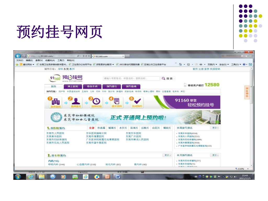This screenshot has width=268, height=201.
Task: Click the browser forward arrow button
Action: tap(24, 56)
